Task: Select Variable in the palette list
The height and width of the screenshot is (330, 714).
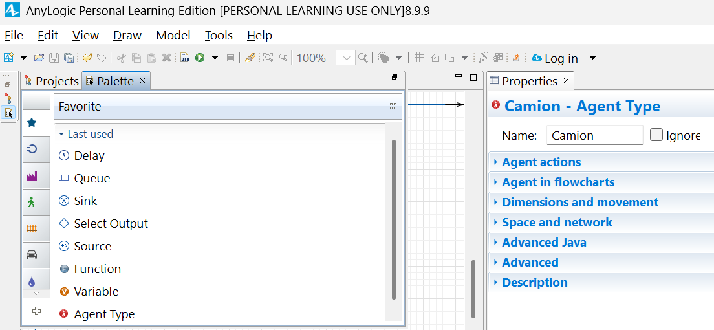Action: [x=89, y=292]
